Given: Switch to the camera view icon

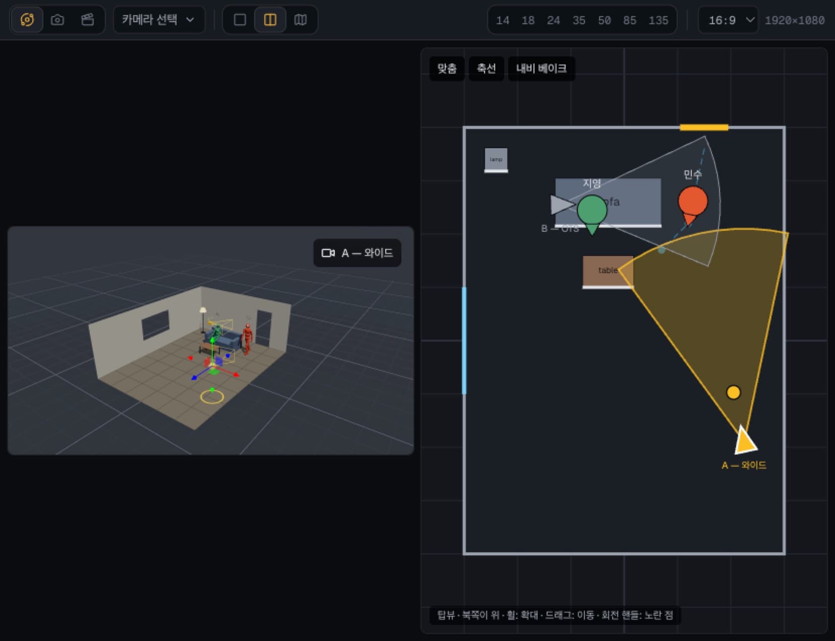Looking at the screenshot, I should pyautogui.click(x=57, y=20).
